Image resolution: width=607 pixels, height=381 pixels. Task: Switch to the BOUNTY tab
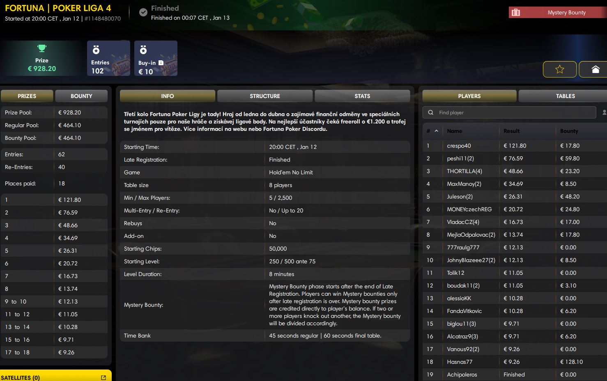point(81,96)
